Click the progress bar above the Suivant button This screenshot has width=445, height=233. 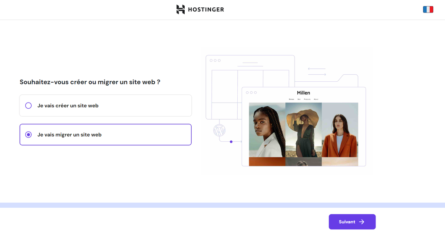point(222,205)
